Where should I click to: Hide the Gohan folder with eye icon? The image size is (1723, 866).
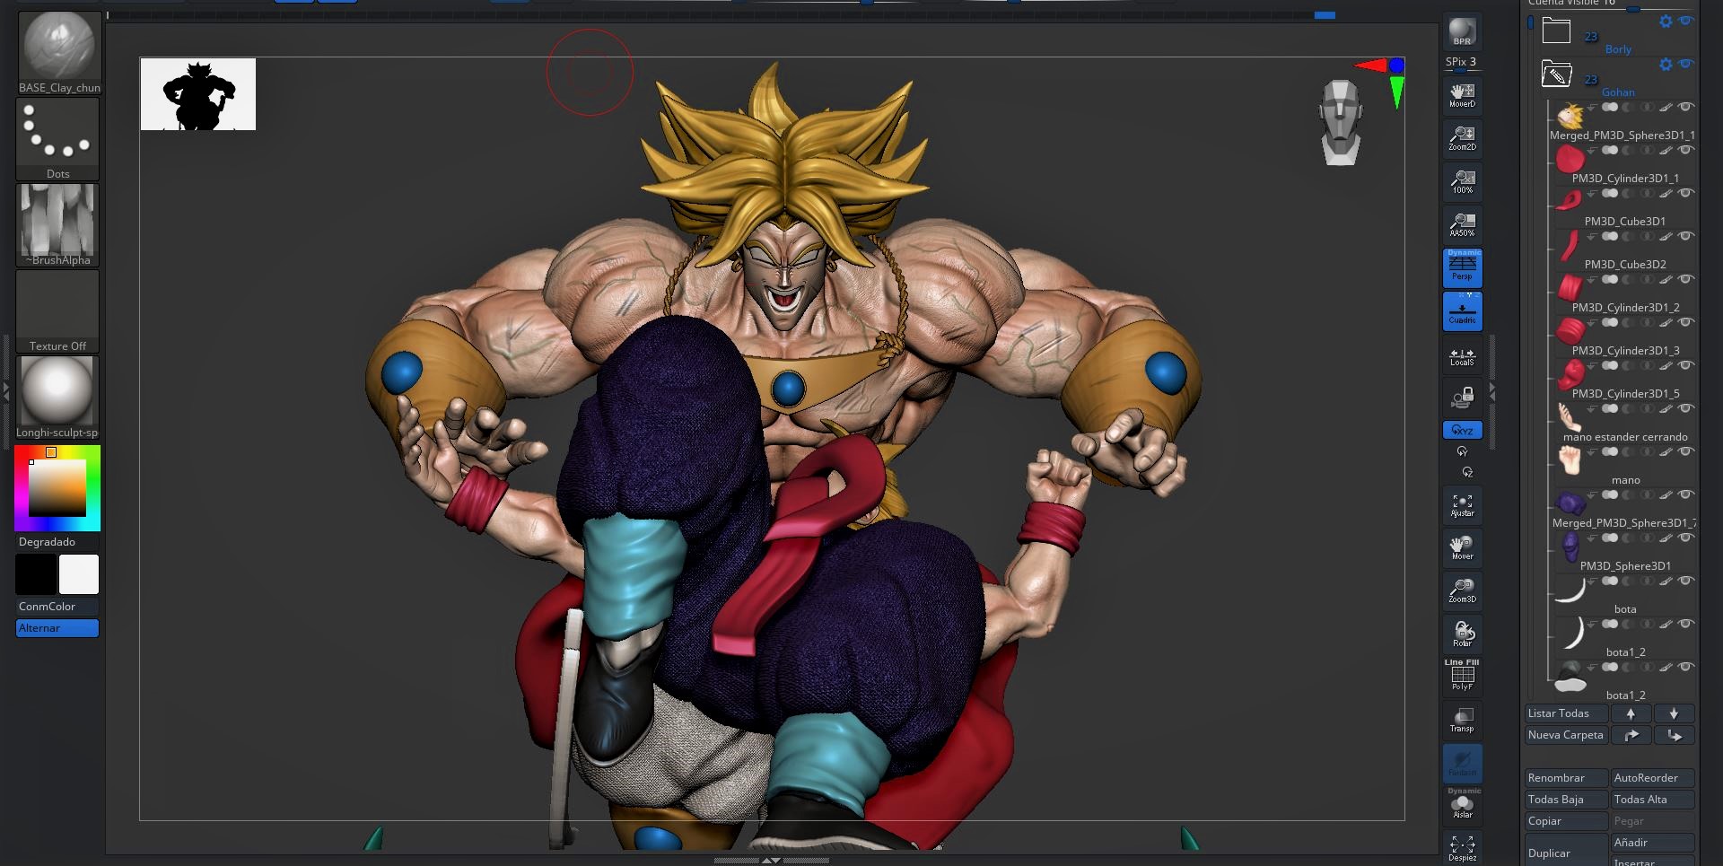pyautogui.click(x=1686, y=64)
